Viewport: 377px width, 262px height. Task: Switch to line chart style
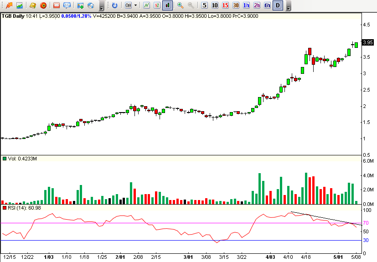[x=146, y=5]
